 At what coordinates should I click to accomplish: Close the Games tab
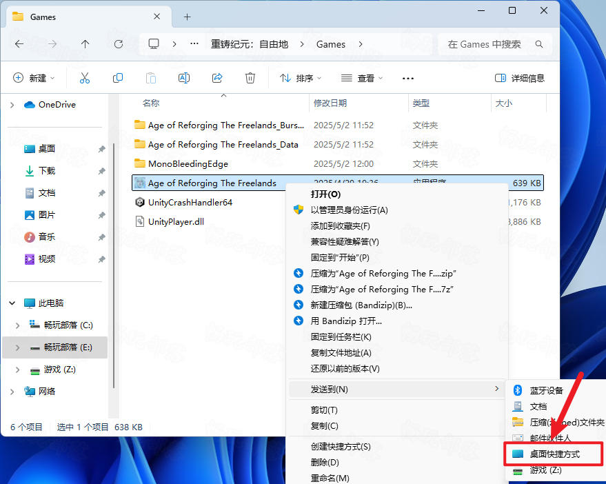click(x=157, y=17)
